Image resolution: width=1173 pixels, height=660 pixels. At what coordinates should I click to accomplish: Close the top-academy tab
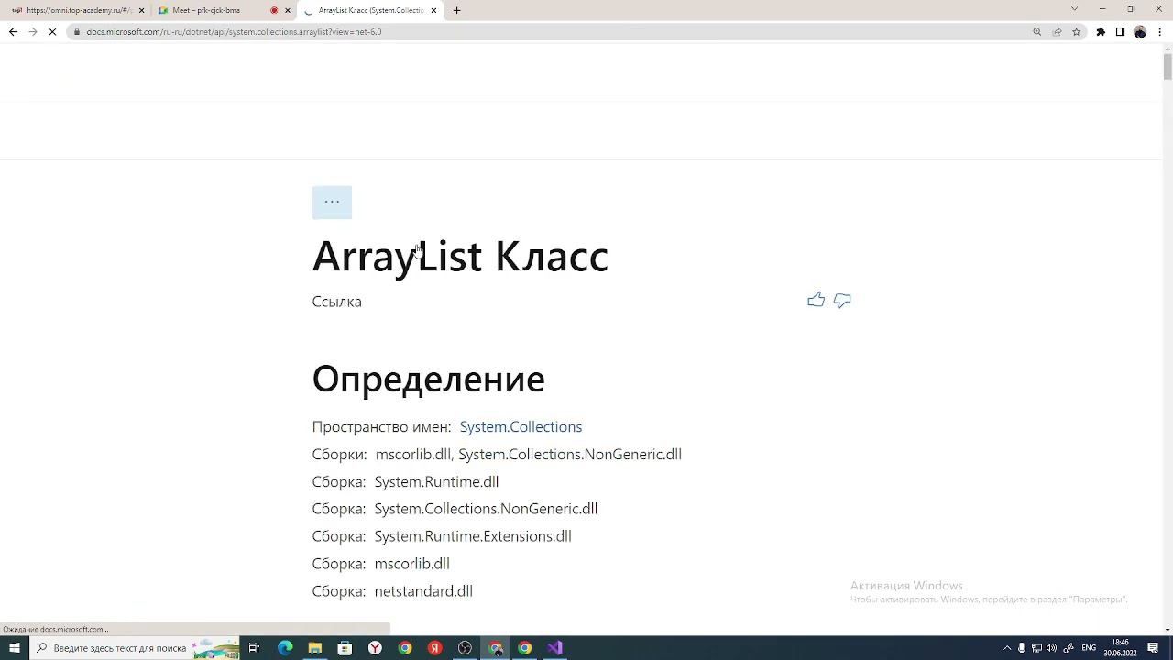click(141, 10)
